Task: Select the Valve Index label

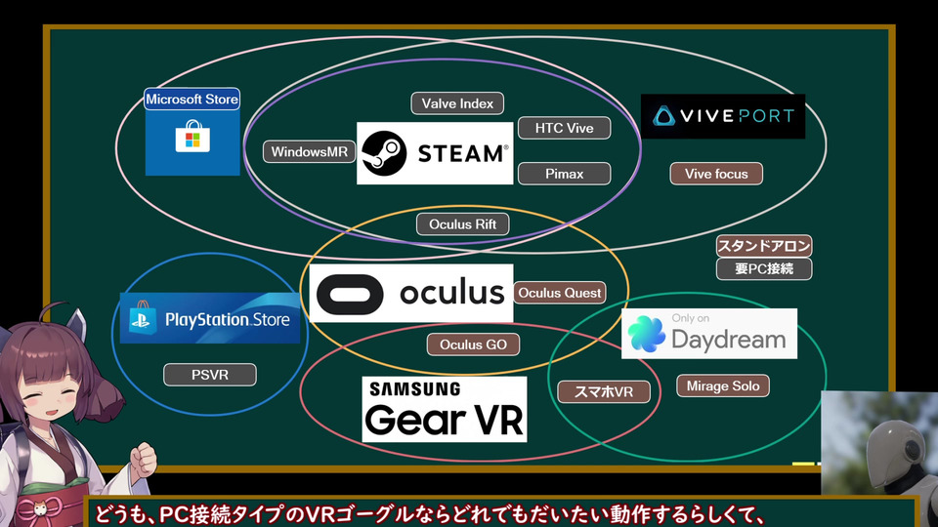Action: (x=457, y=103)
